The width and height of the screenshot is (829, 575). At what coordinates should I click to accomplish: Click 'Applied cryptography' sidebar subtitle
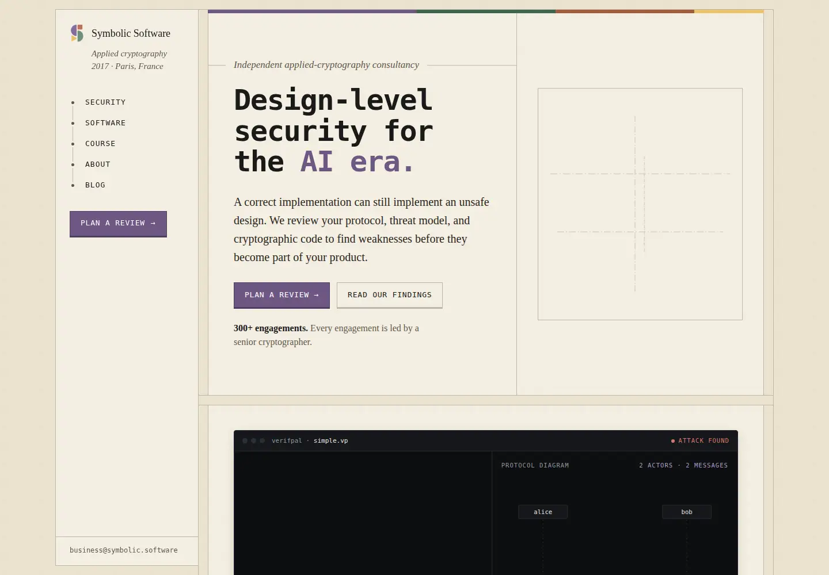point(129,53)
